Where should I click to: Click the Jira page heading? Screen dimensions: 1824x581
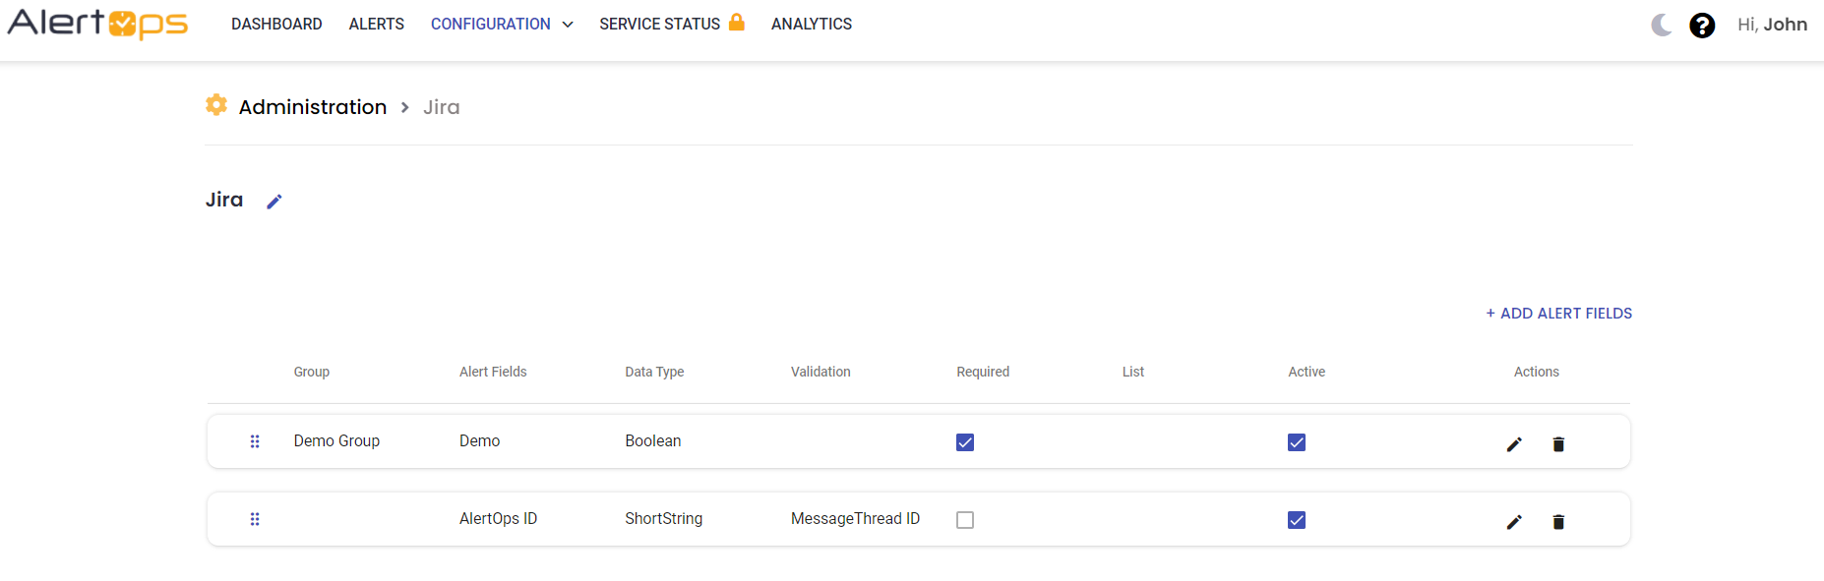click(x=224, y=200)
